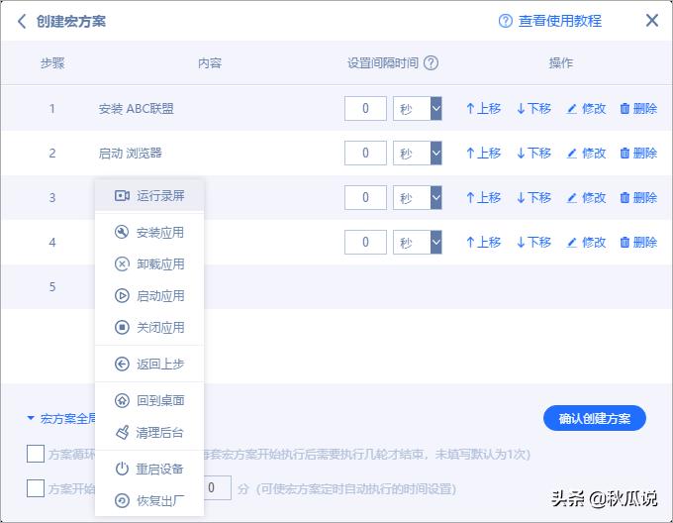Delete step 3 with 删除
Image resolution: width=673 pixels, height=523 pixels.
[x=638, y=198]
